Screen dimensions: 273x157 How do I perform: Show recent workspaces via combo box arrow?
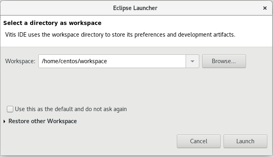coord(192,61)
